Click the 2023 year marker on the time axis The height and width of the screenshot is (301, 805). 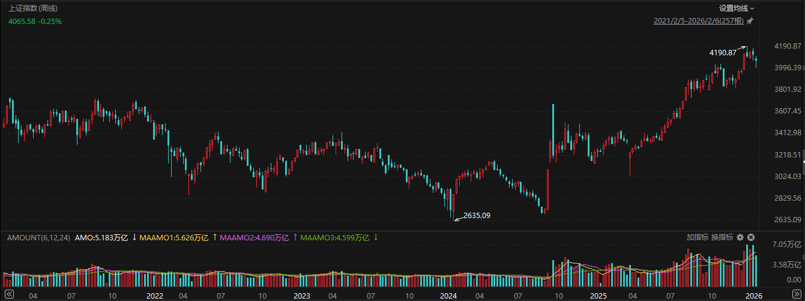point(302,296)
